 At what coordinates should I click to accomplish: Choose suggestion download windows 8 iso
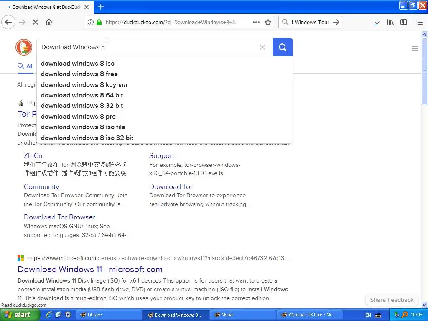(x=165, y=64)
